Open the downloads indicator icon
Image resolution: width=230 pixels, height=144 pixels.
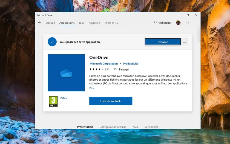pyautogui.click(x=187, y=22)
